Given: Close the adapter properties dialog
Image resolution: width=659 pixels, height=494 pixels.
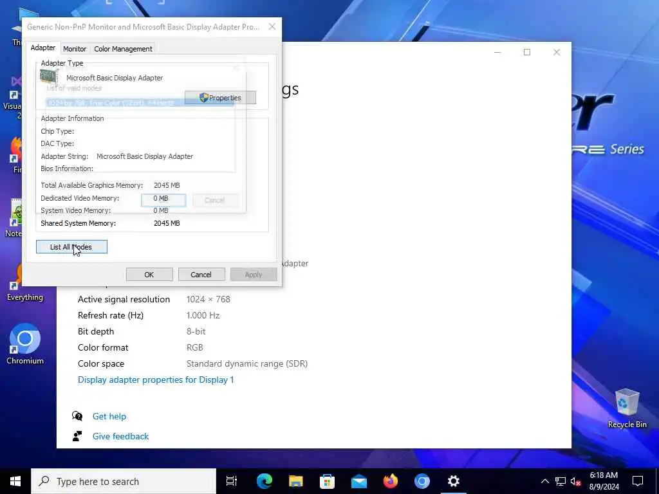Looking at the screenshot, I should coord(272,26).
